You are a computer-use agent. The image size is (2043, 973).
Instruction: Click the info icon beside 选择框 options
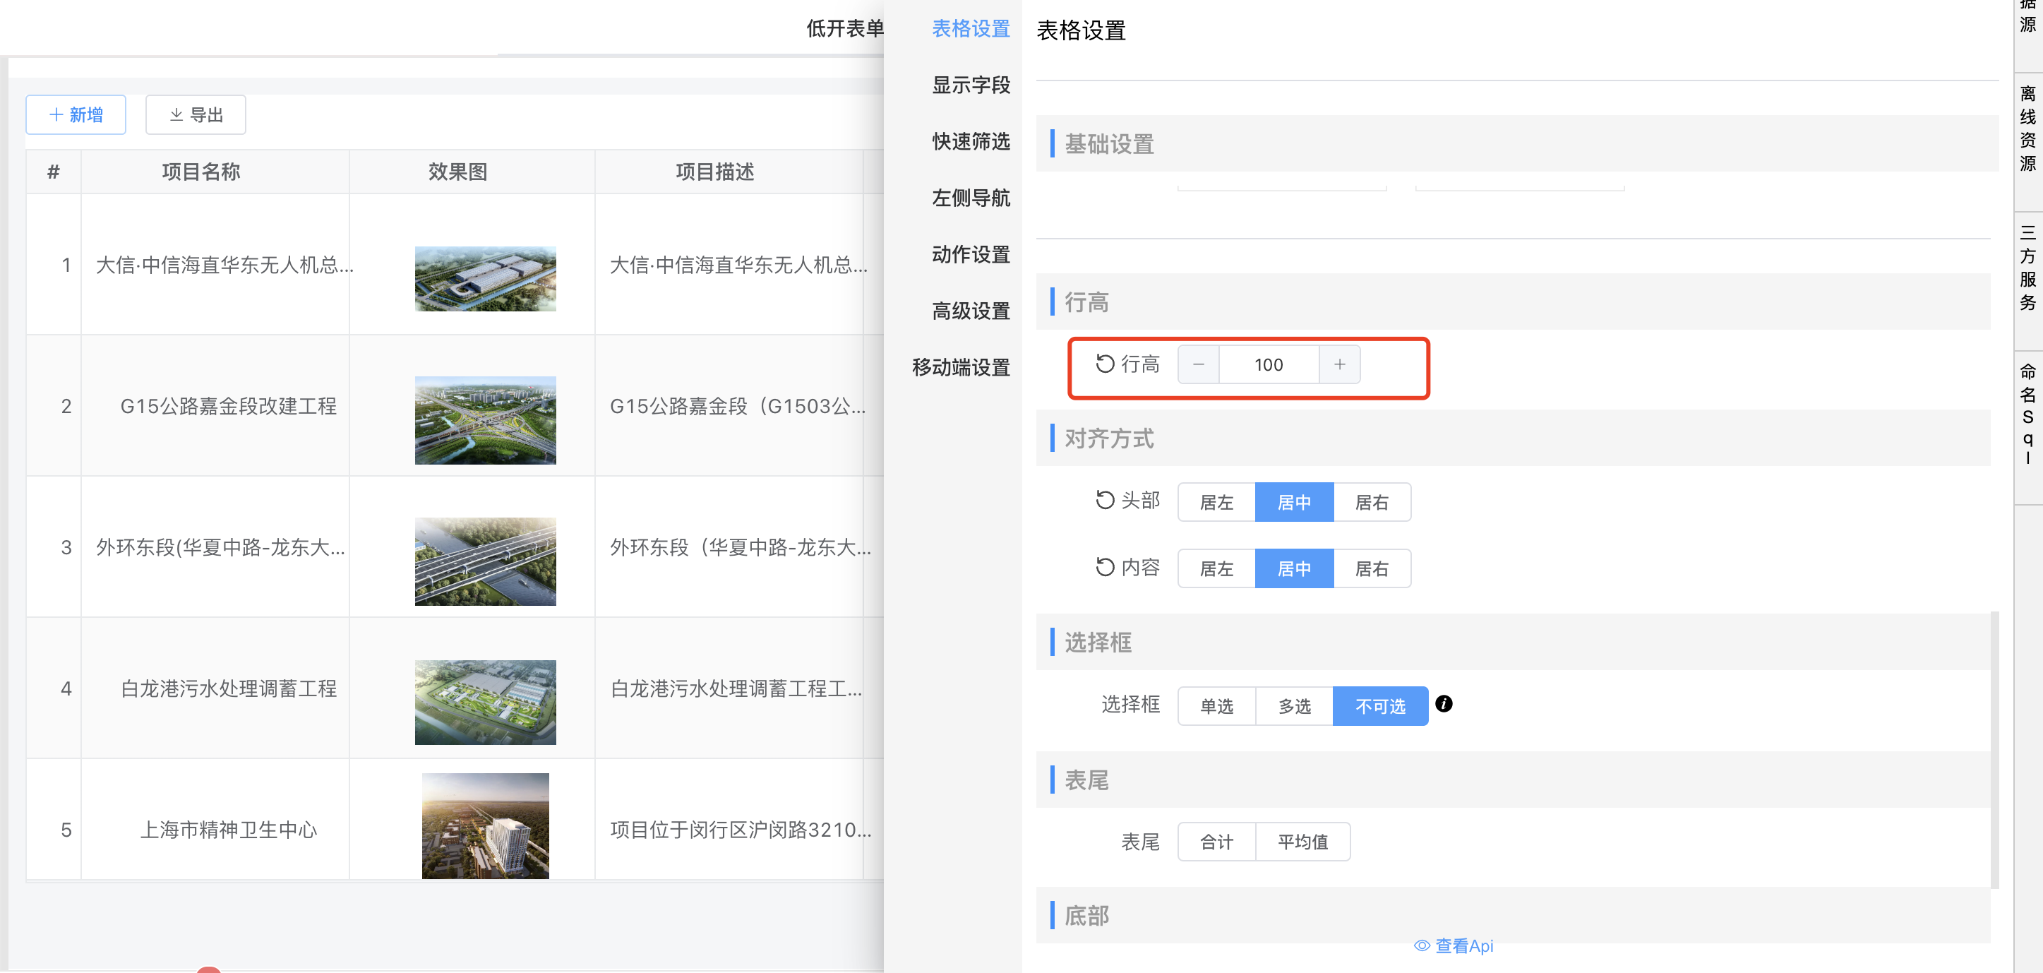coord(1444,704)
